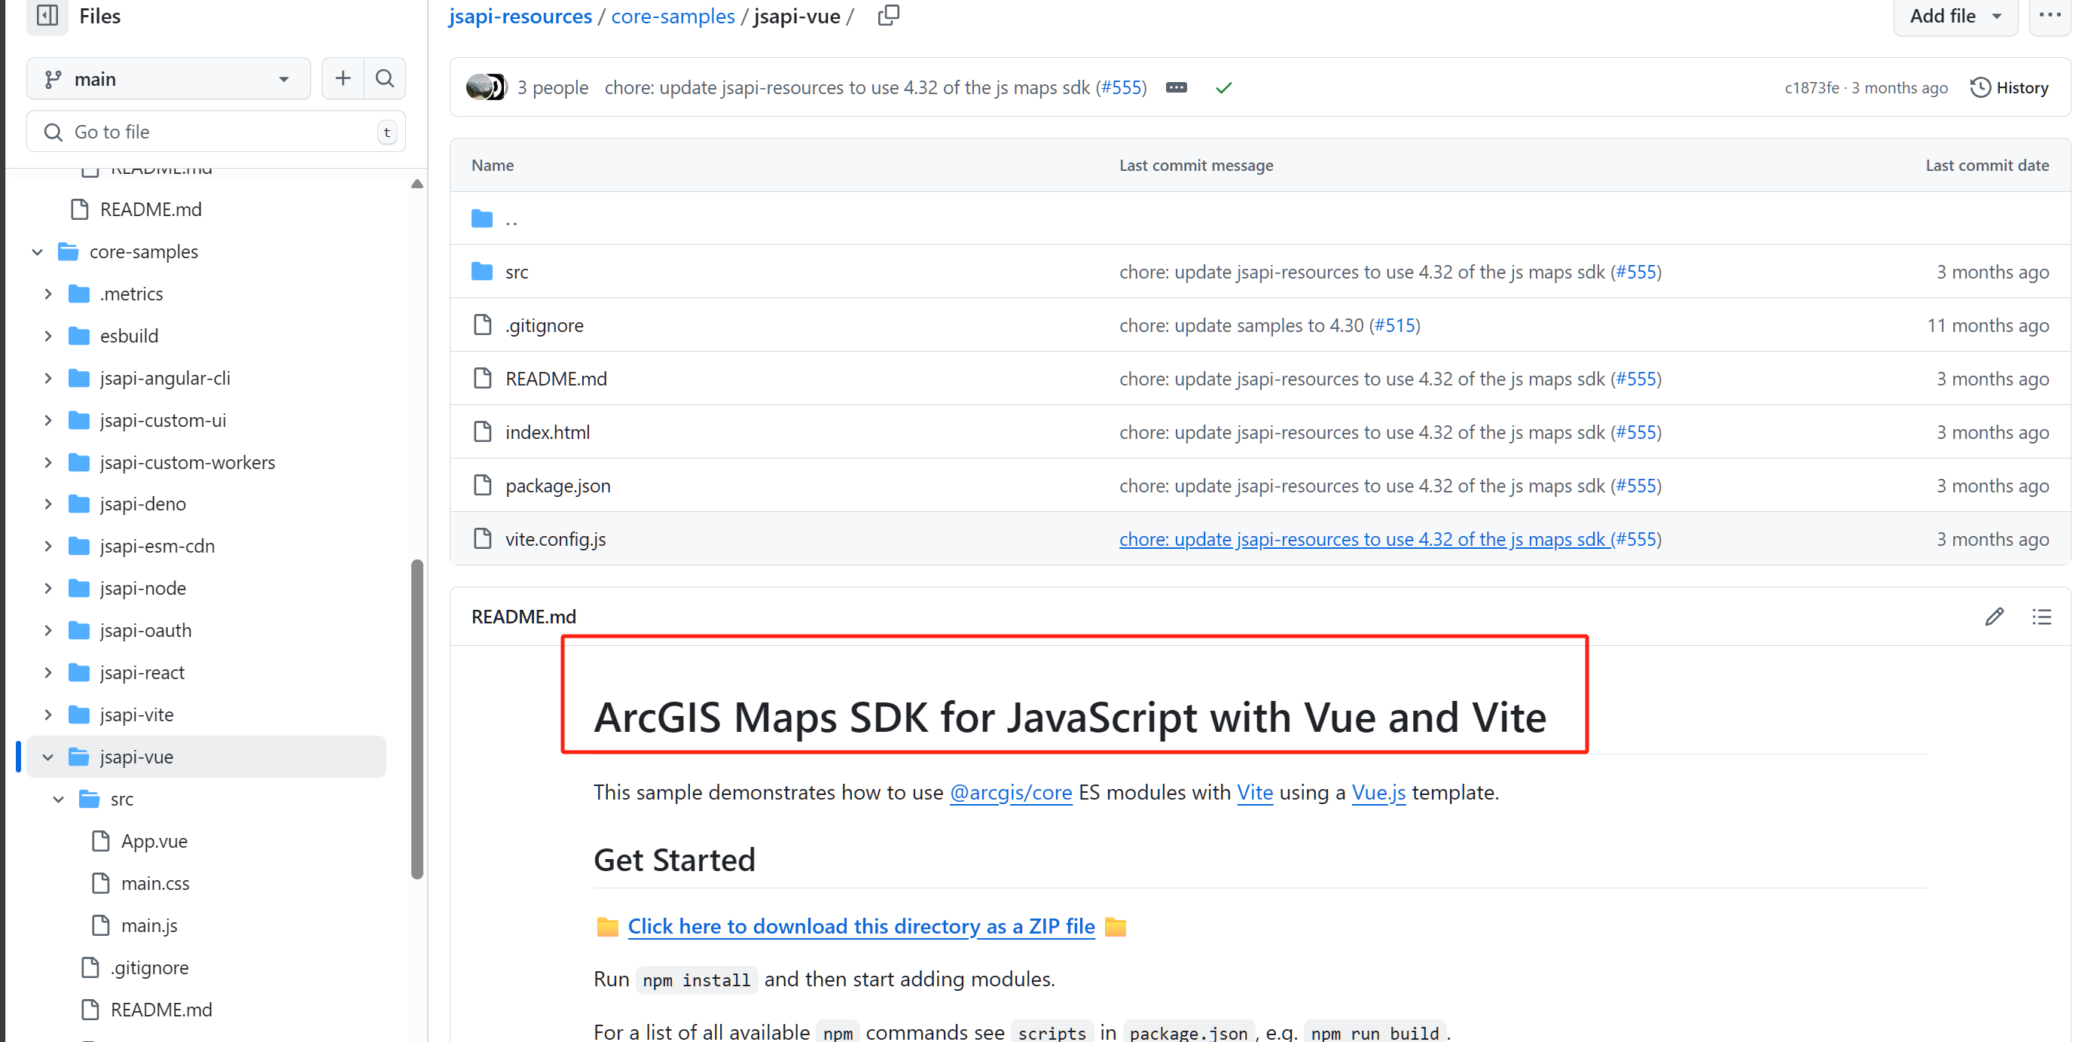
Task: Open README outline list icon
Action: 2041,617
